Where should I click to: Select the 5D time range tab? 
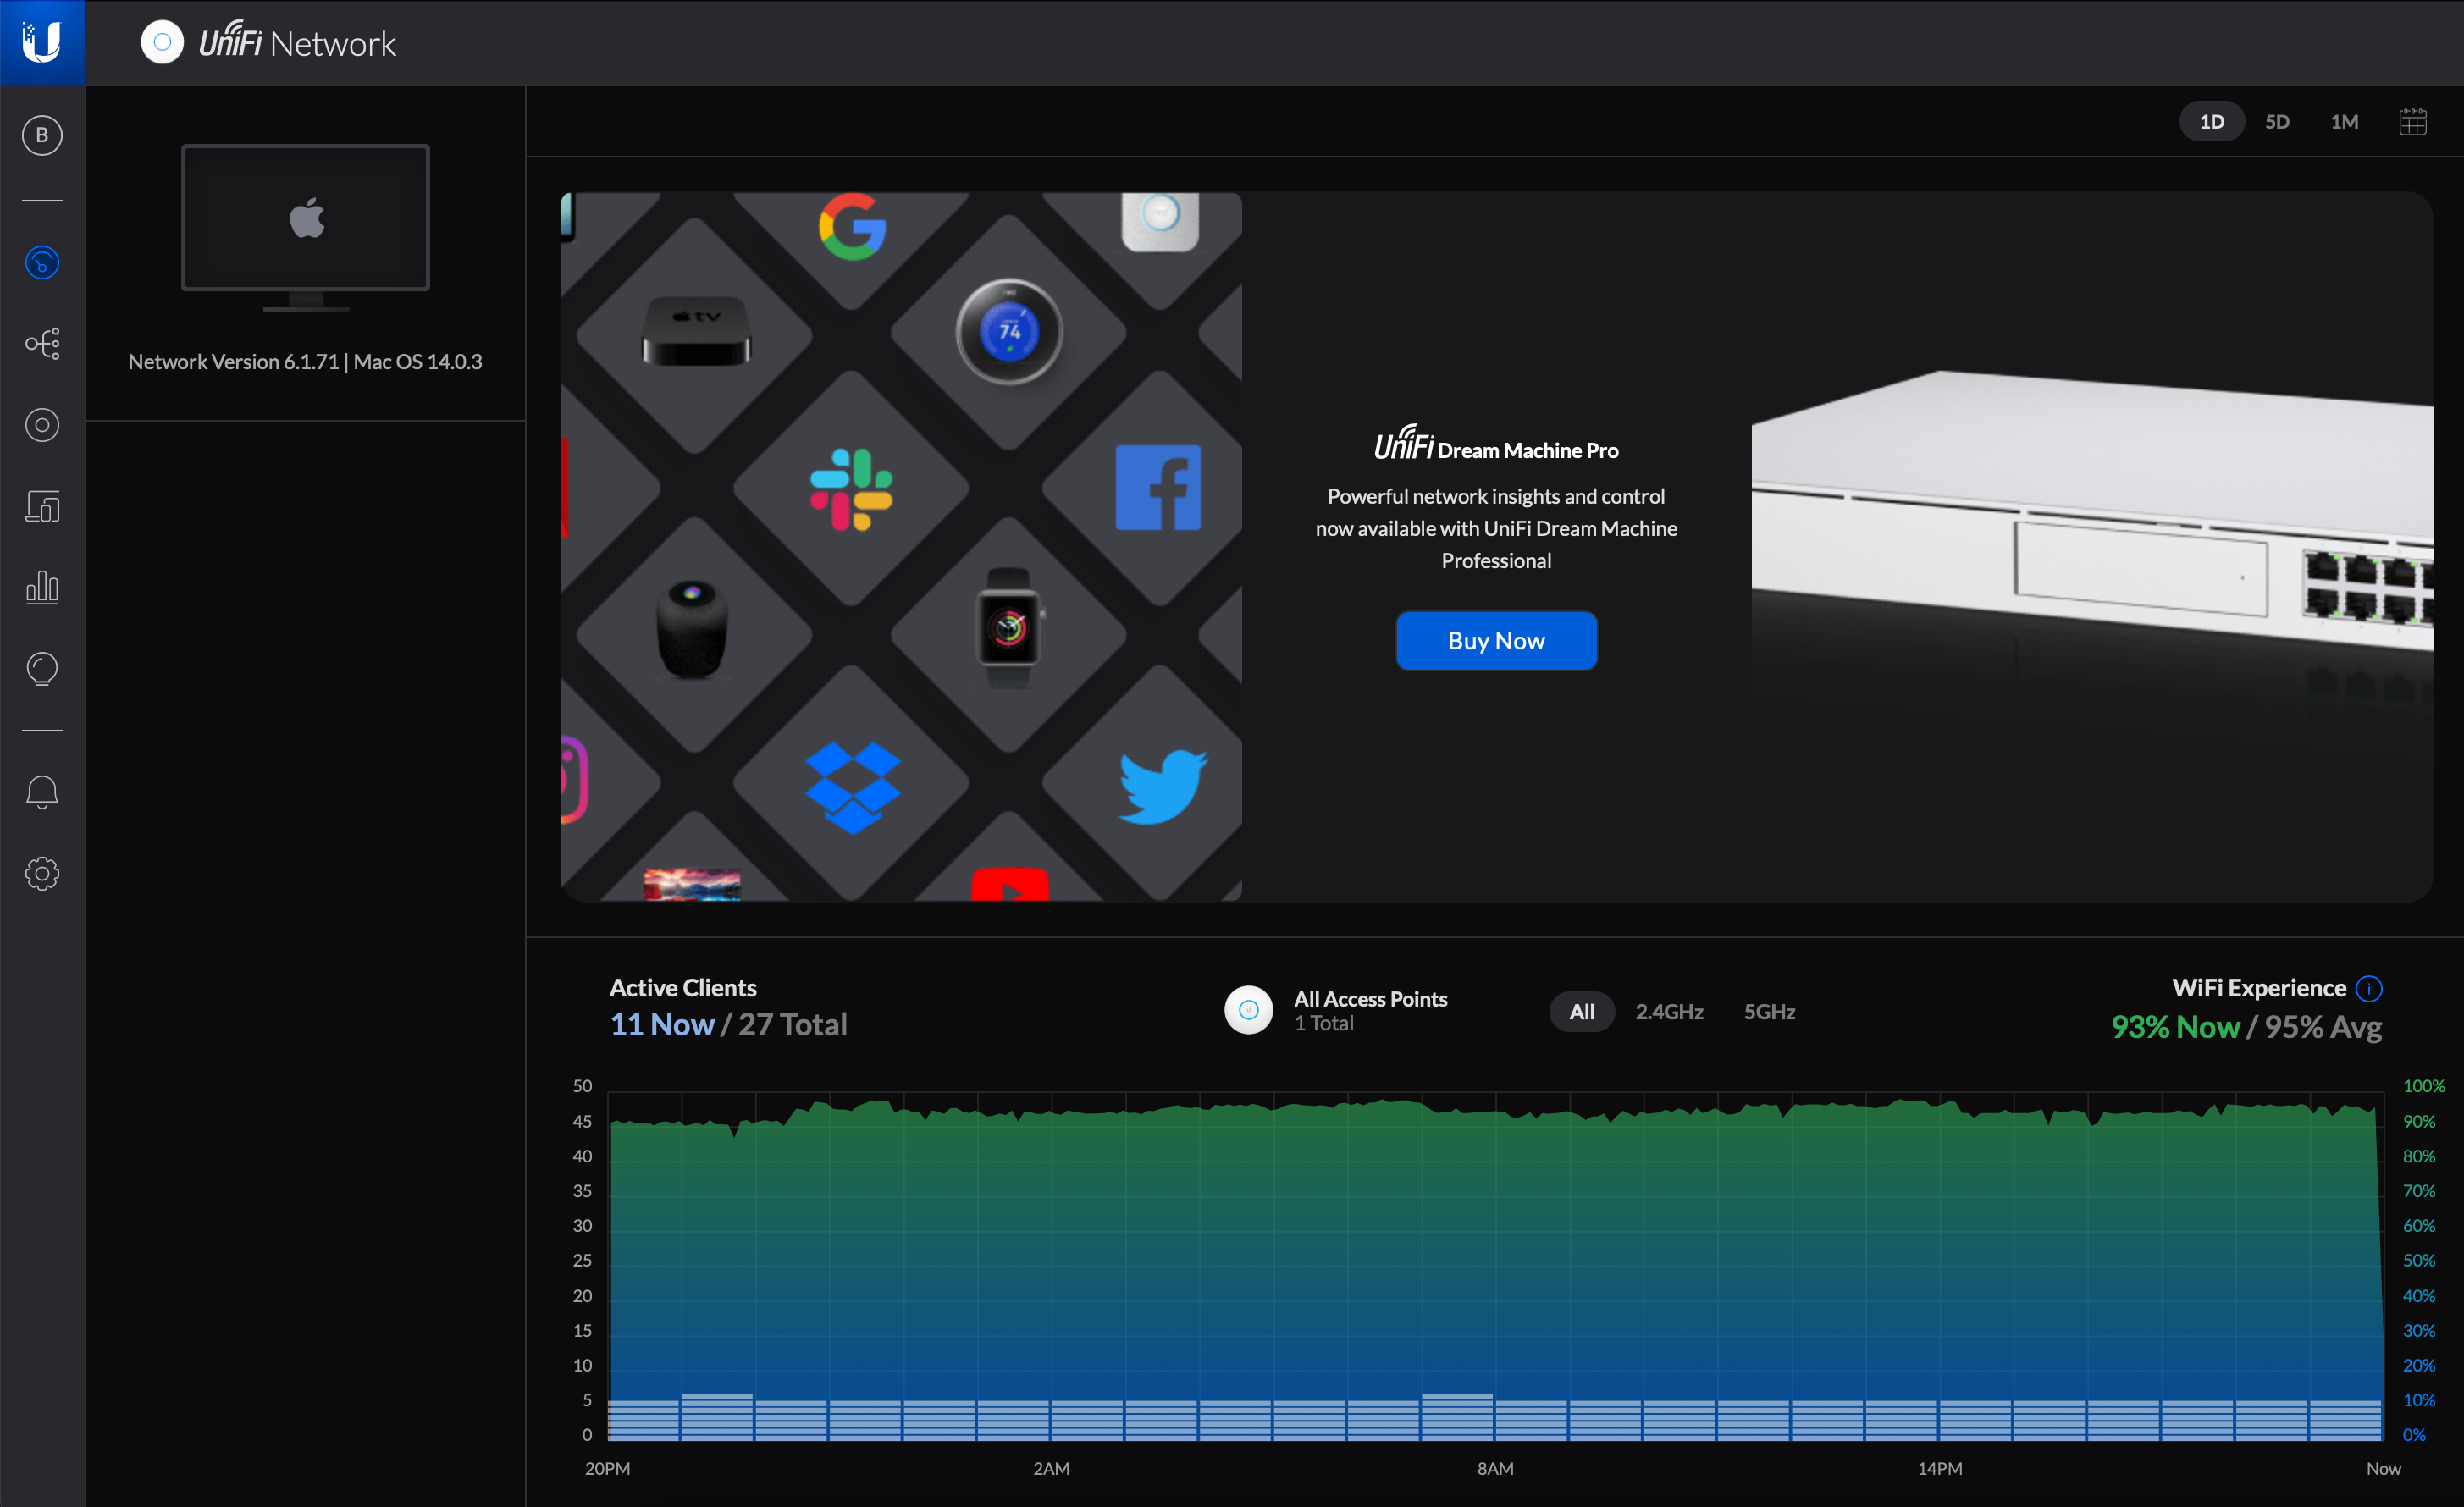pos(2277,121)
